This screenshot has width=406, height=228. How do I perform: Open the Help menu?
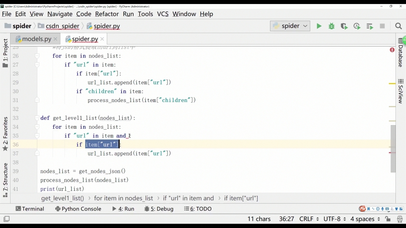[206, 14]
